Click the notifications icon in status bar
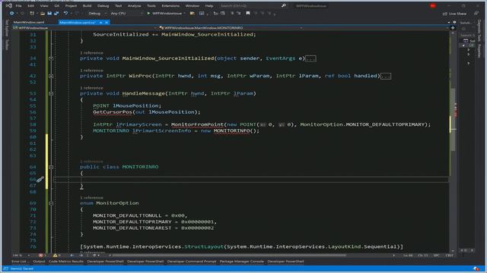Viewport: 487px width, 273px height. click(x=476, y=268)
